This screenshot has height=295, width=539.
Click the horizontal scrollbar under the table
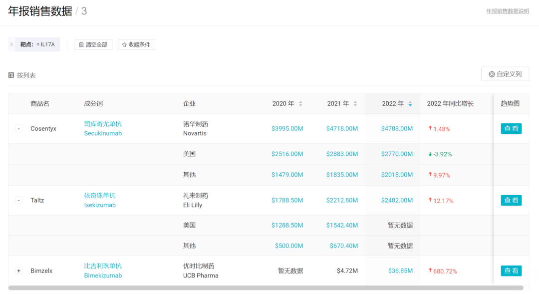click(266, 288)
